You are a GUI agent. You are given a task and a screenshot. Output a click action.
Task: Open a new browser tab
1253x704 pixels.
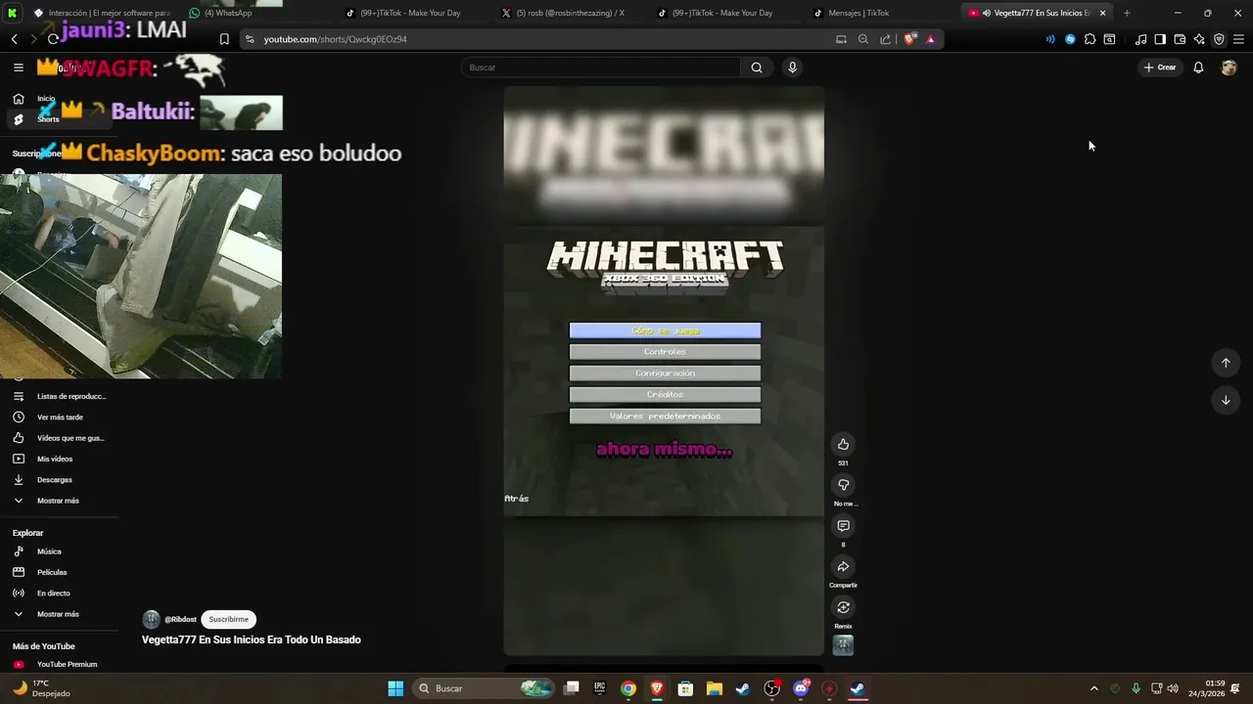tap(1127, 13)
